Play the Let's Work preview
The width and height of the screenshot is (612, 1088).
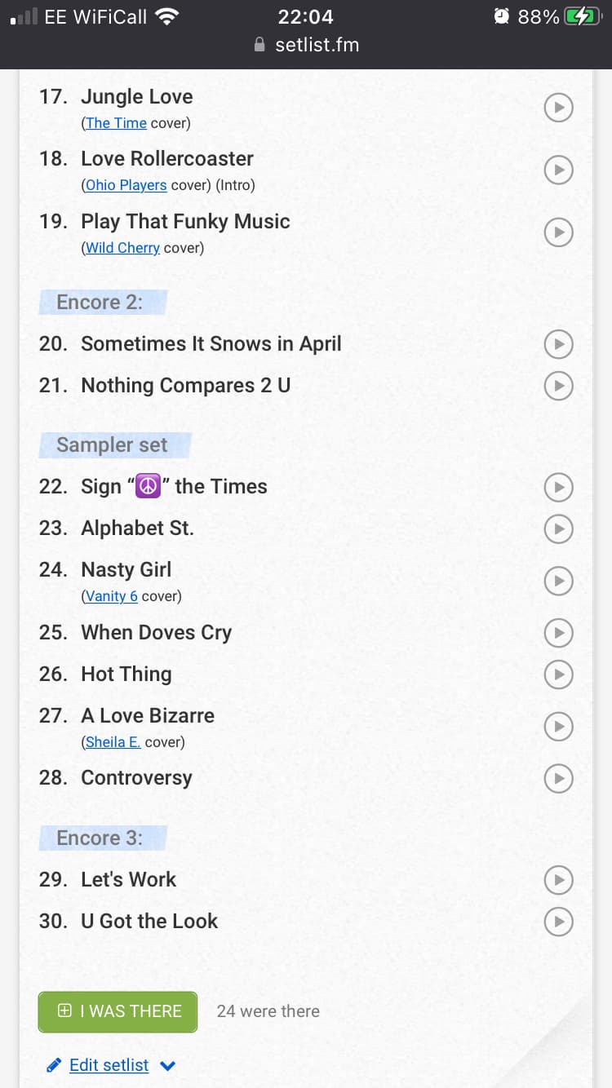pyautogui.click(x=558, y=879)
